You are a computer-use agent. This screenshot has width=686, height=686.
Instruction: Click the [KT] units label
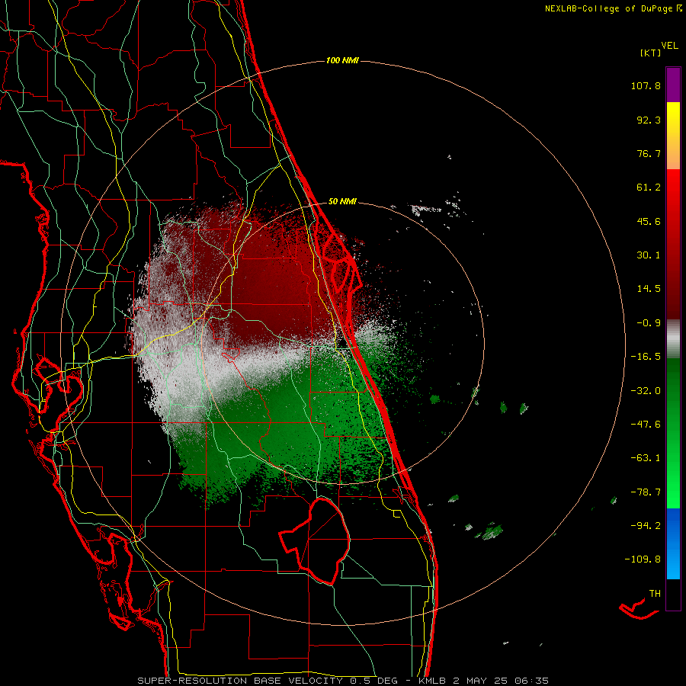[651, 53]
